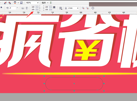Screen dimensions: 137x101
Task: Open the application launcher dropdown arrow
Action: 18,3
